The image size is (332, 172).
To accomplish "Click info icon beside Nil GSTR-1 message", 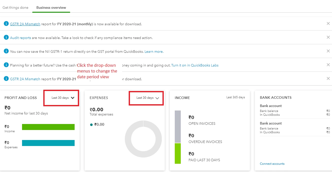I will tap(6, 51).
